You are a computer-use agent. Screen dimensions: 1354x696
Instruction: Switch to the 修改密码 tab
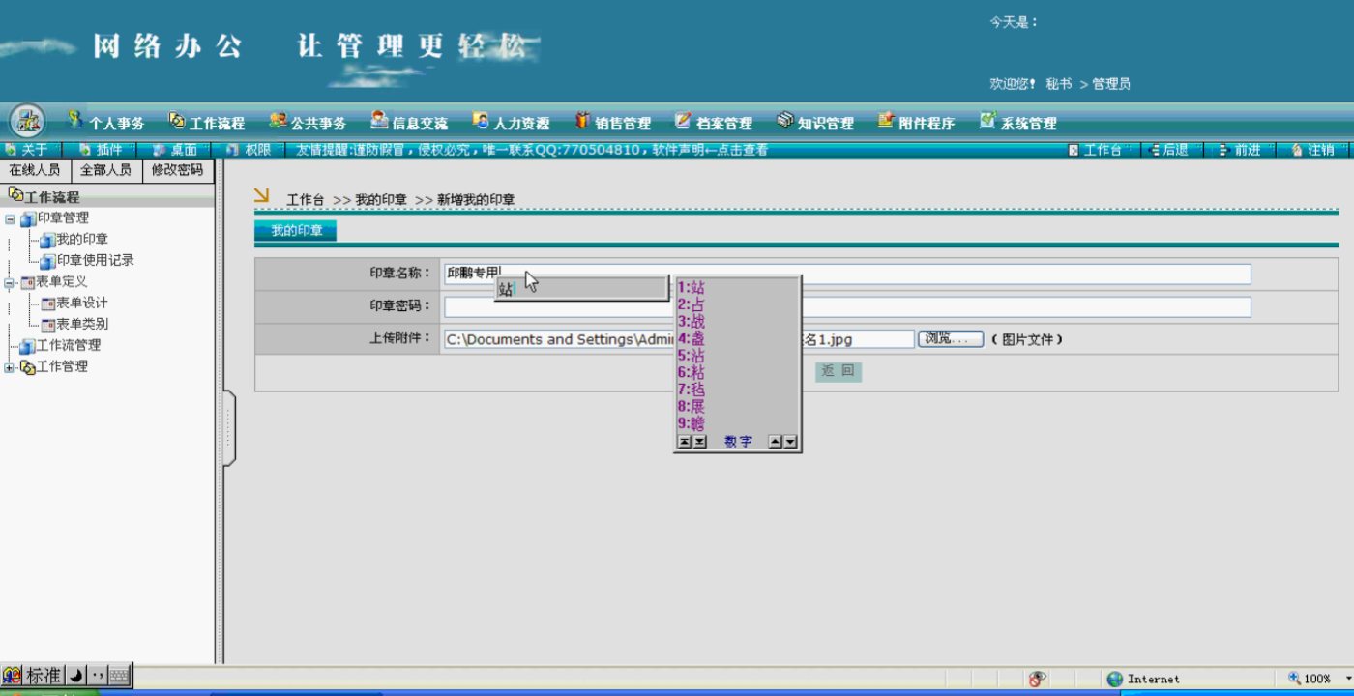(178, 170)
